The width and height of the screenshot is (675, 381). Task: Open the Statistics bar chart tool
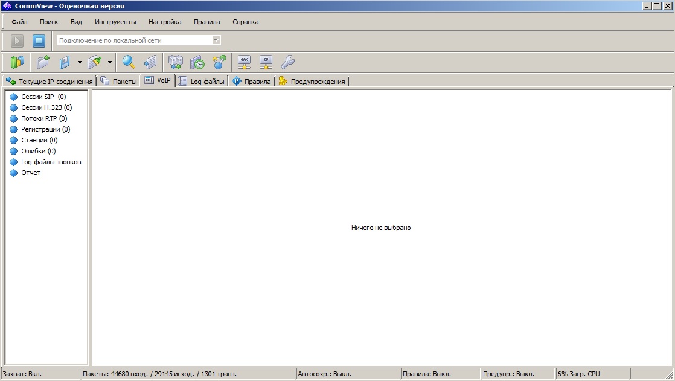pyautogui.click(x=18, y=62)
